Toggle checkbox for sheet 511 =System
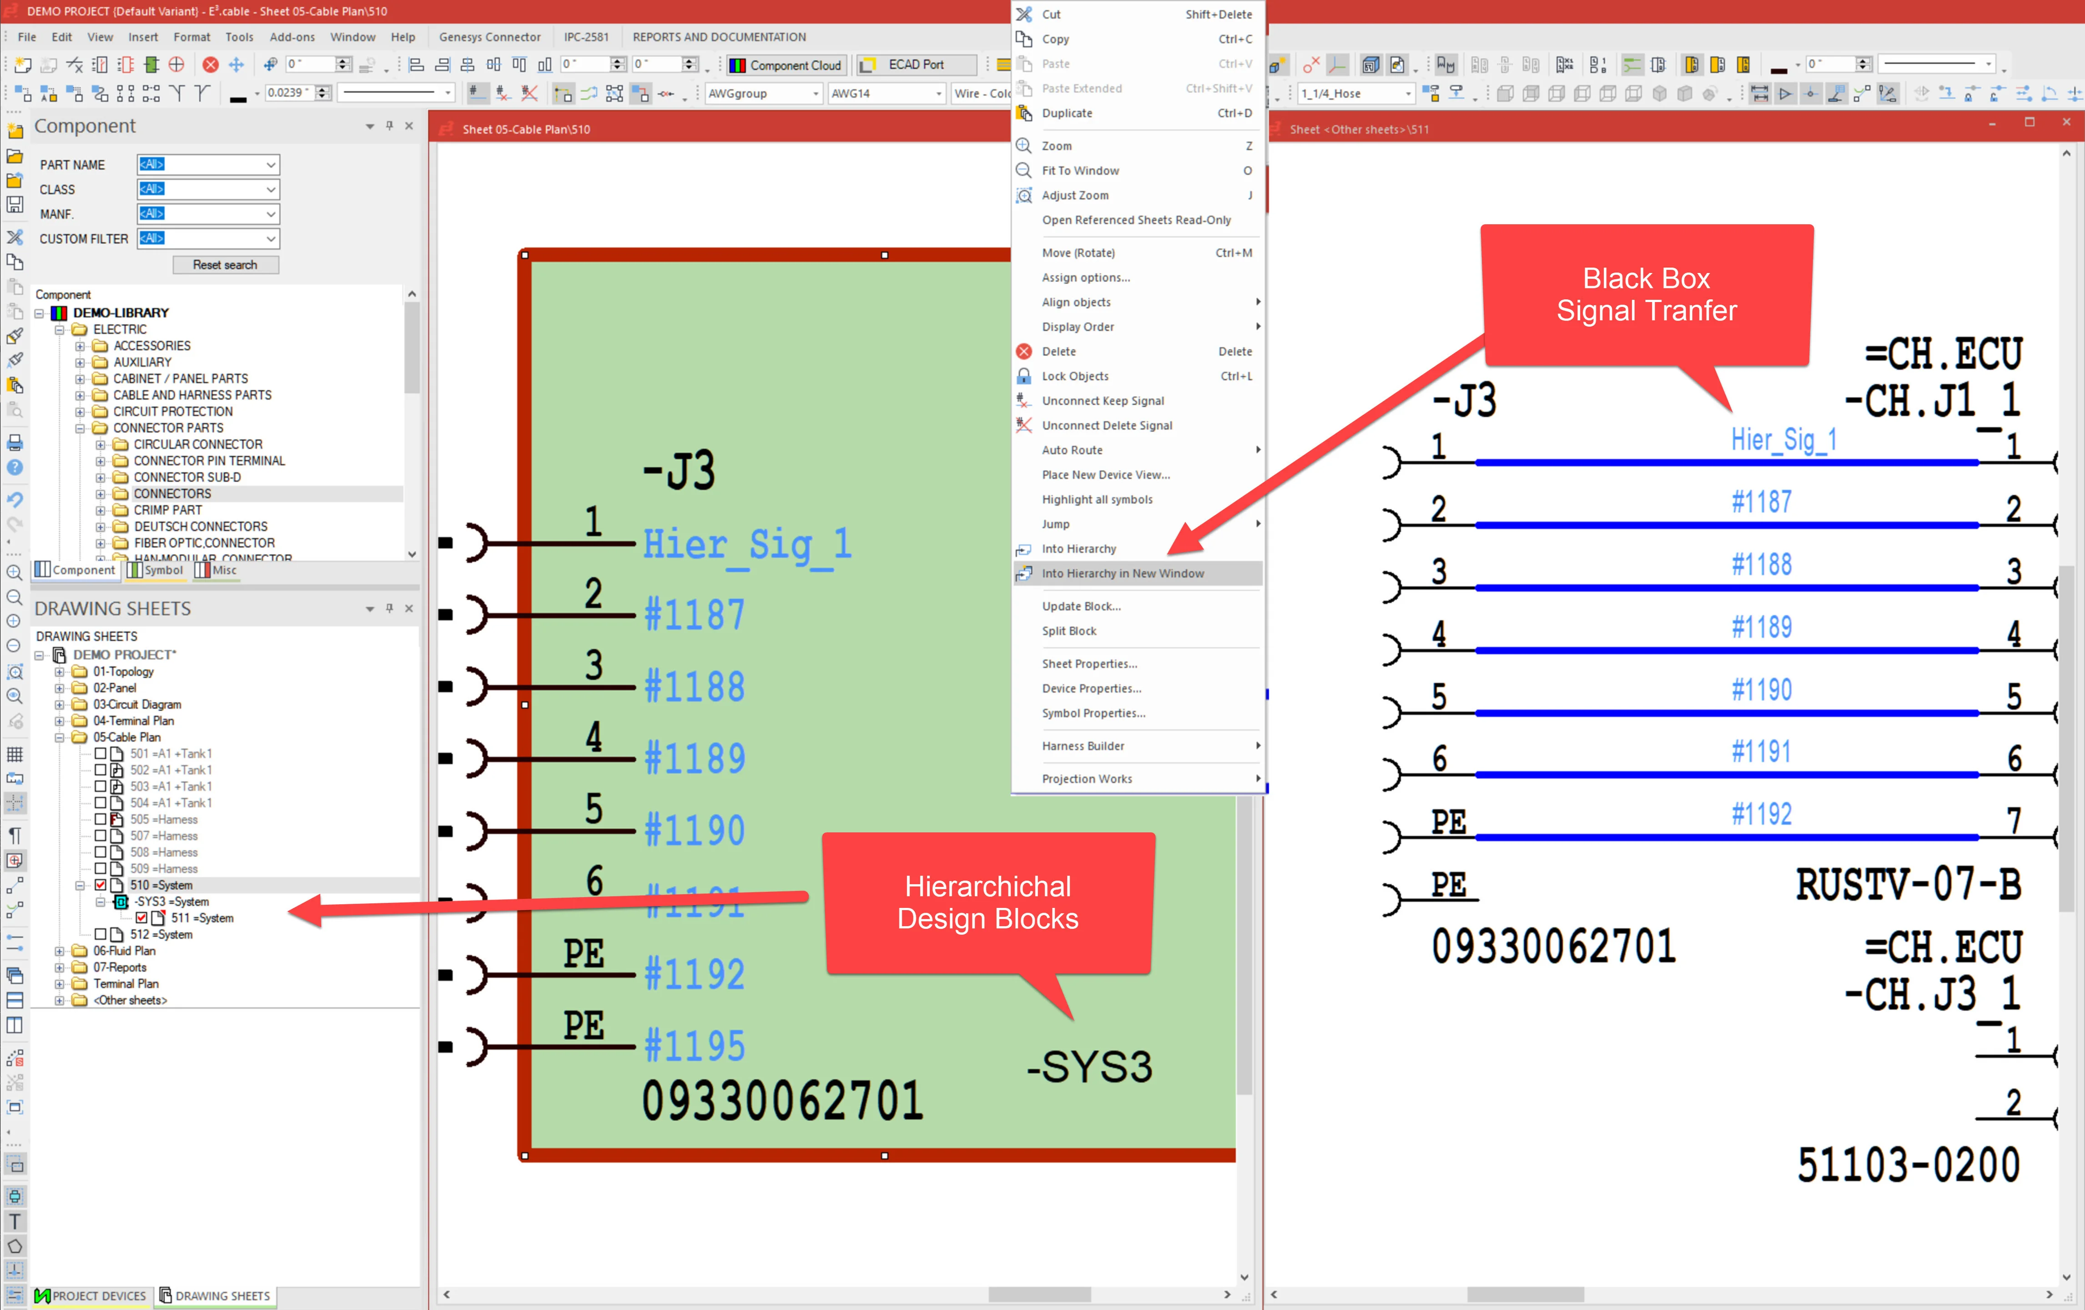 point(141,918)
